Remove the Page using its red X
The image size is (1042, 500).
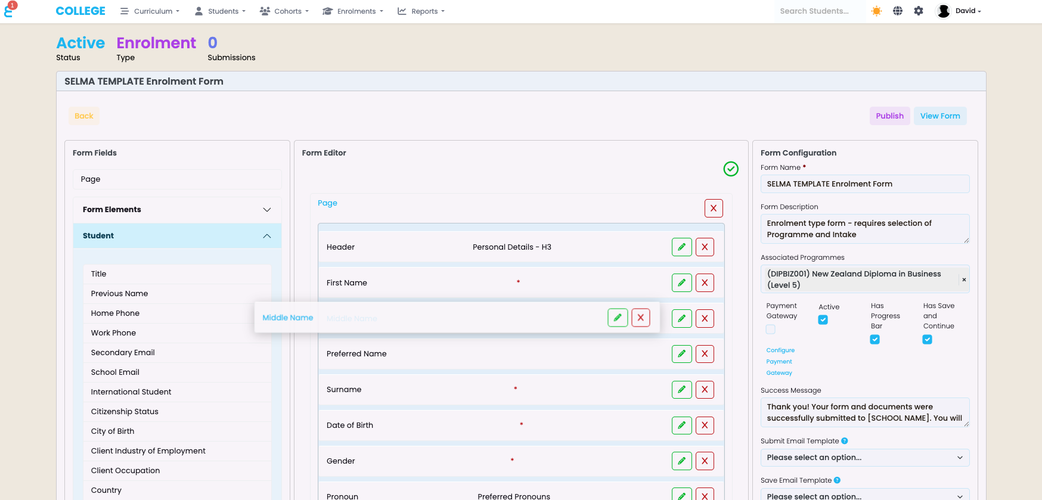[x=714, y=209]
